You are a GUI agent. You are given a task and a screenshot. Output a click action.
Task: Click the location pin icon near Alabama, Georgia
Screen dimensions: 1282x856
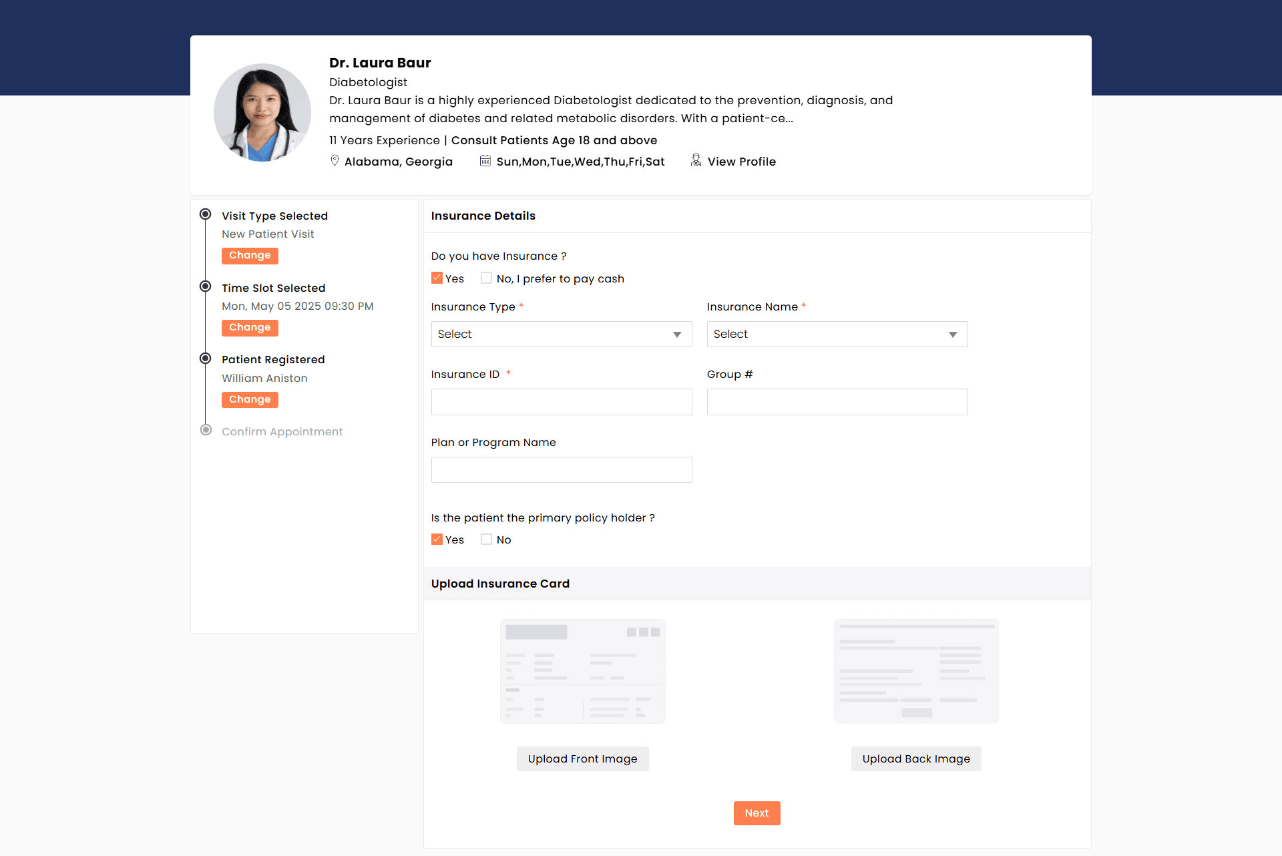(x=335, y=160)
